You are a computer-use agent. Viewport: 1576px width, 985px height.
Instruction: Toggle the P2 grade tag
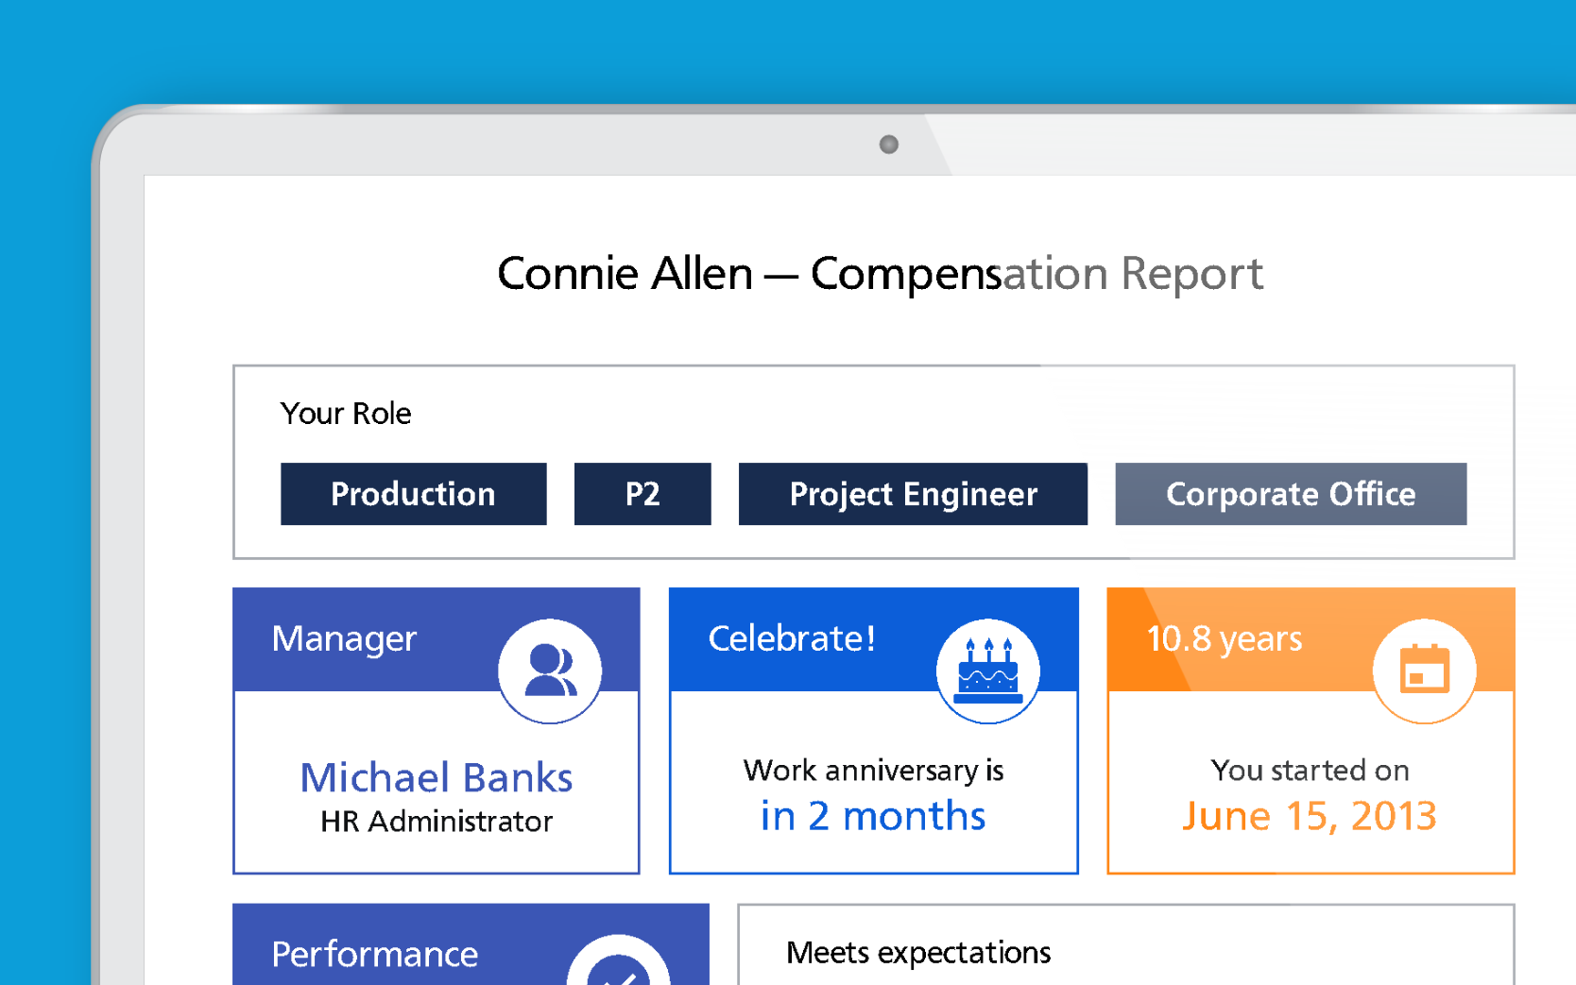[642, 494]
